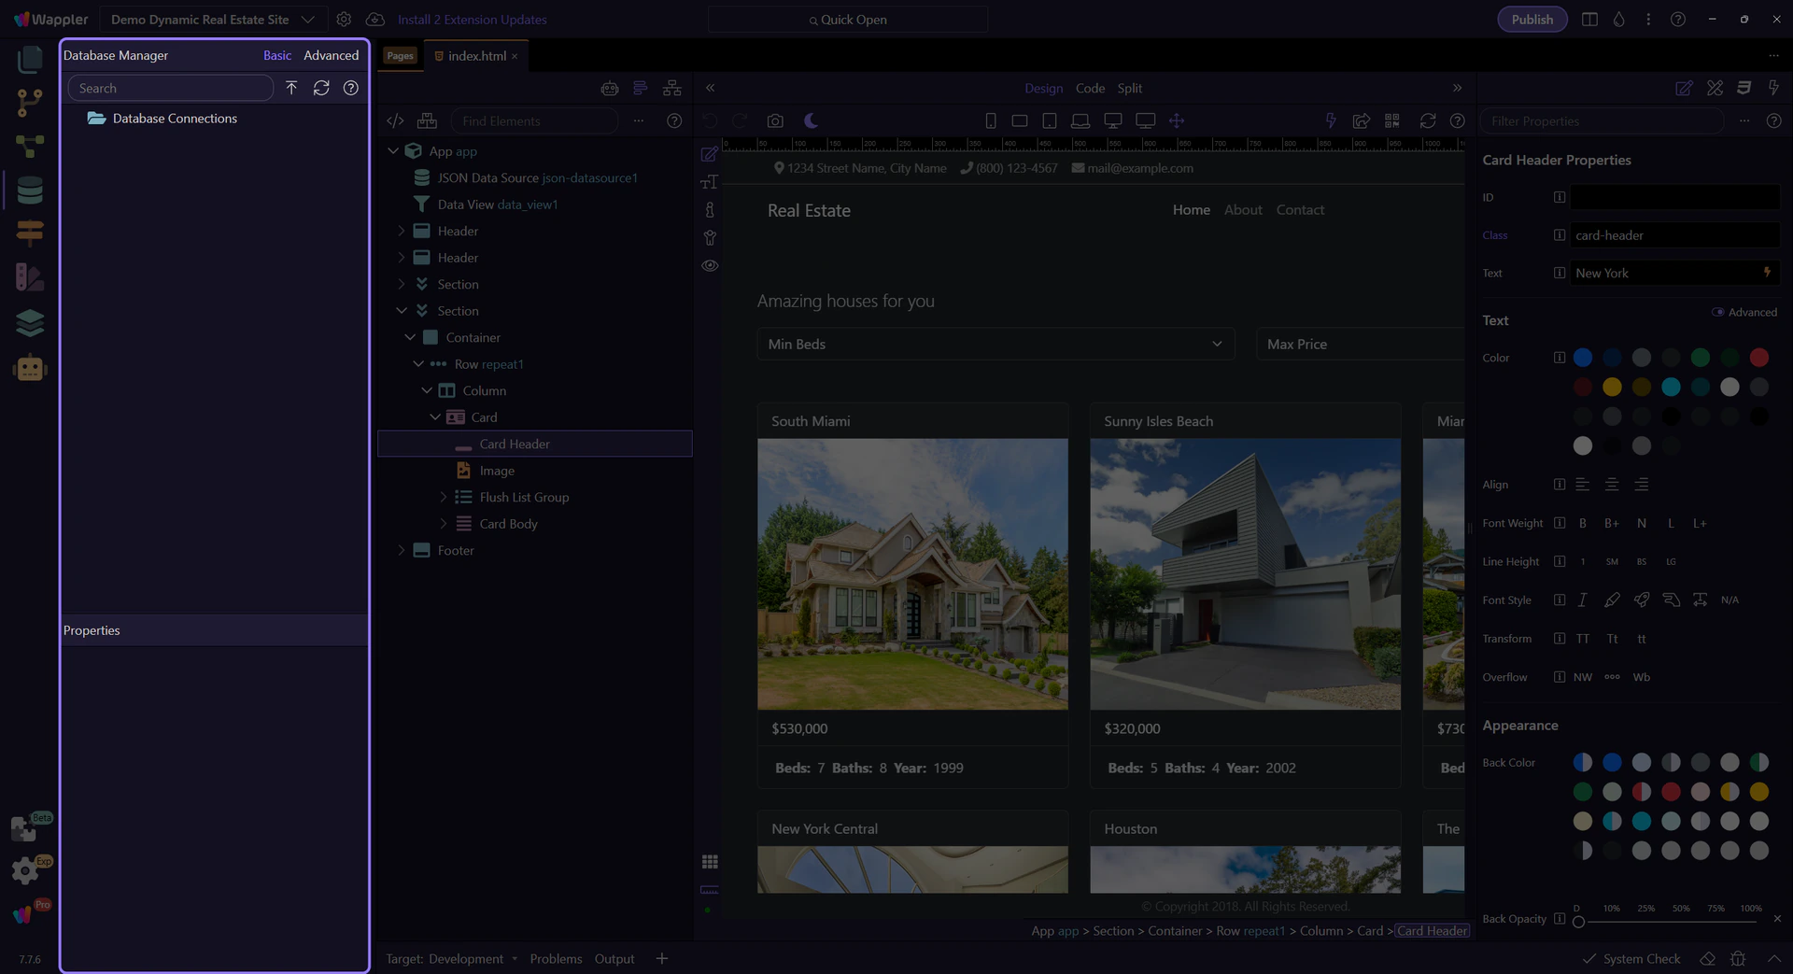This screenshot has width=1793, height=974.
Task: Expand the Flush List Group node
Action: click(444, 497)
